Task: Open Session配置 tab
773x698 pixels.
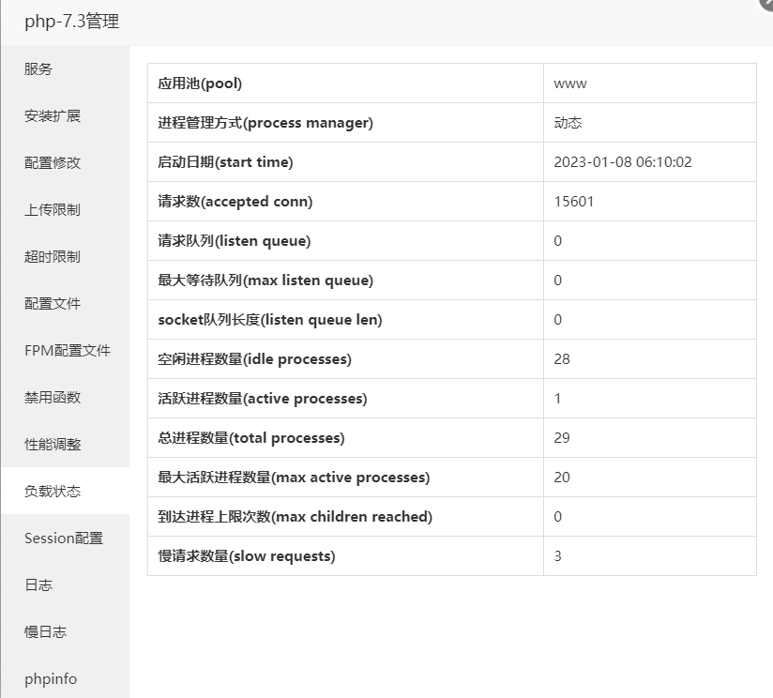Action: (65, 539)
